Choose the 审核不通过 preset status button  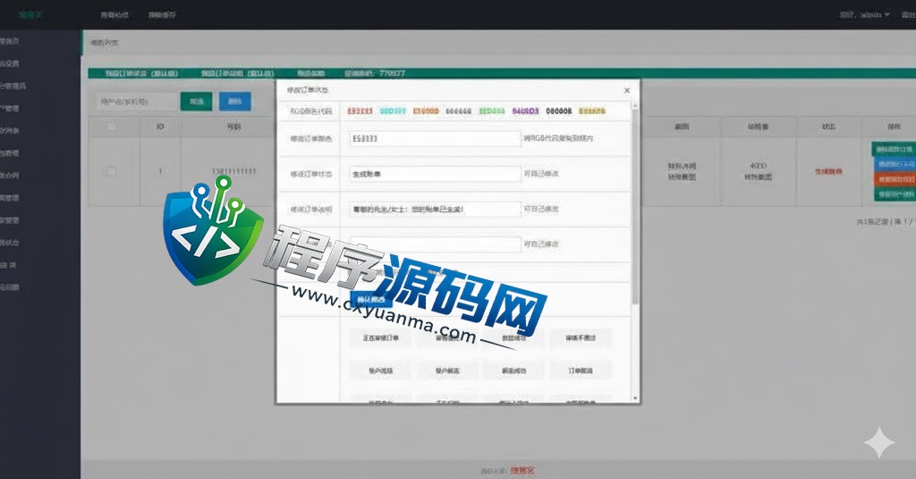pyautogui.click(x=580, y=338)
